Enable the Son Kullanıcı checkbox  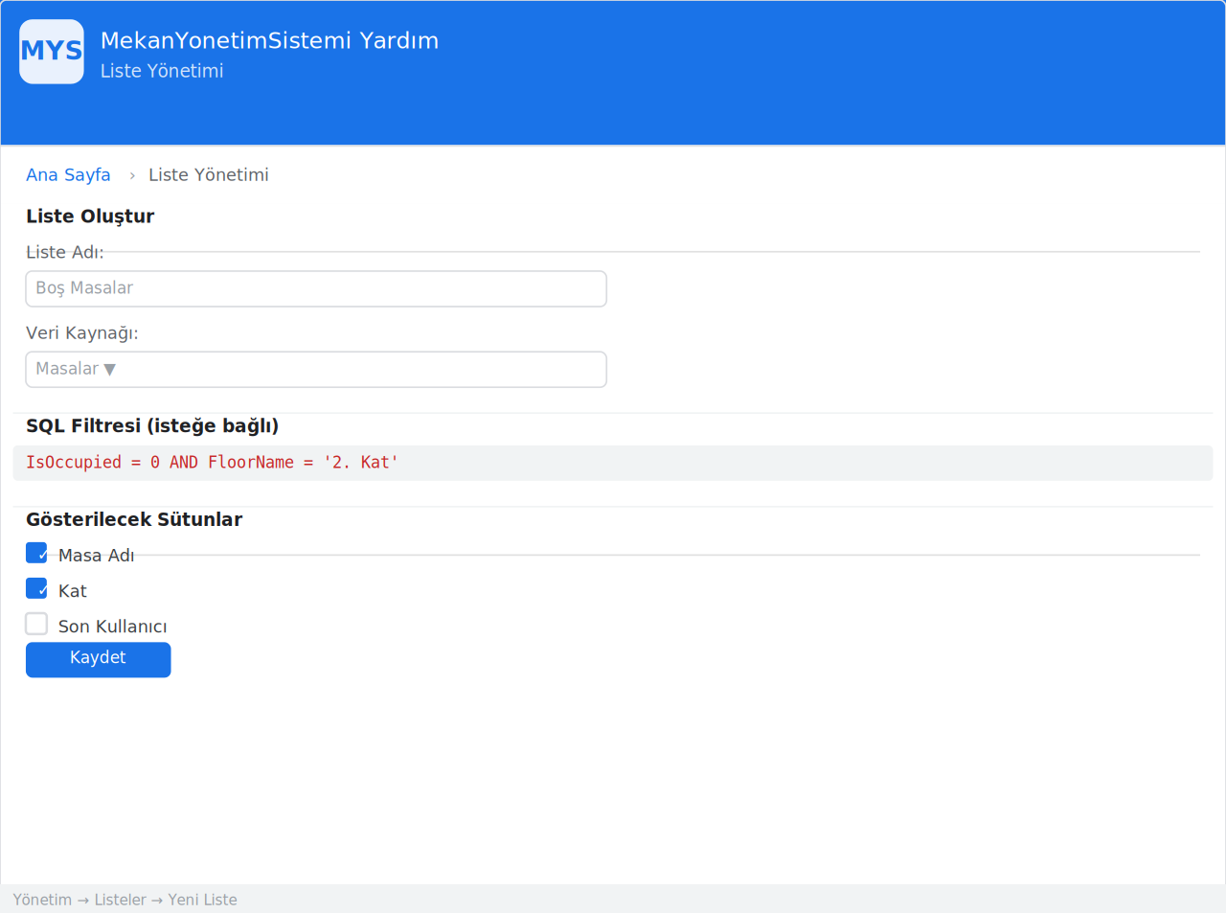coord(36,624)
